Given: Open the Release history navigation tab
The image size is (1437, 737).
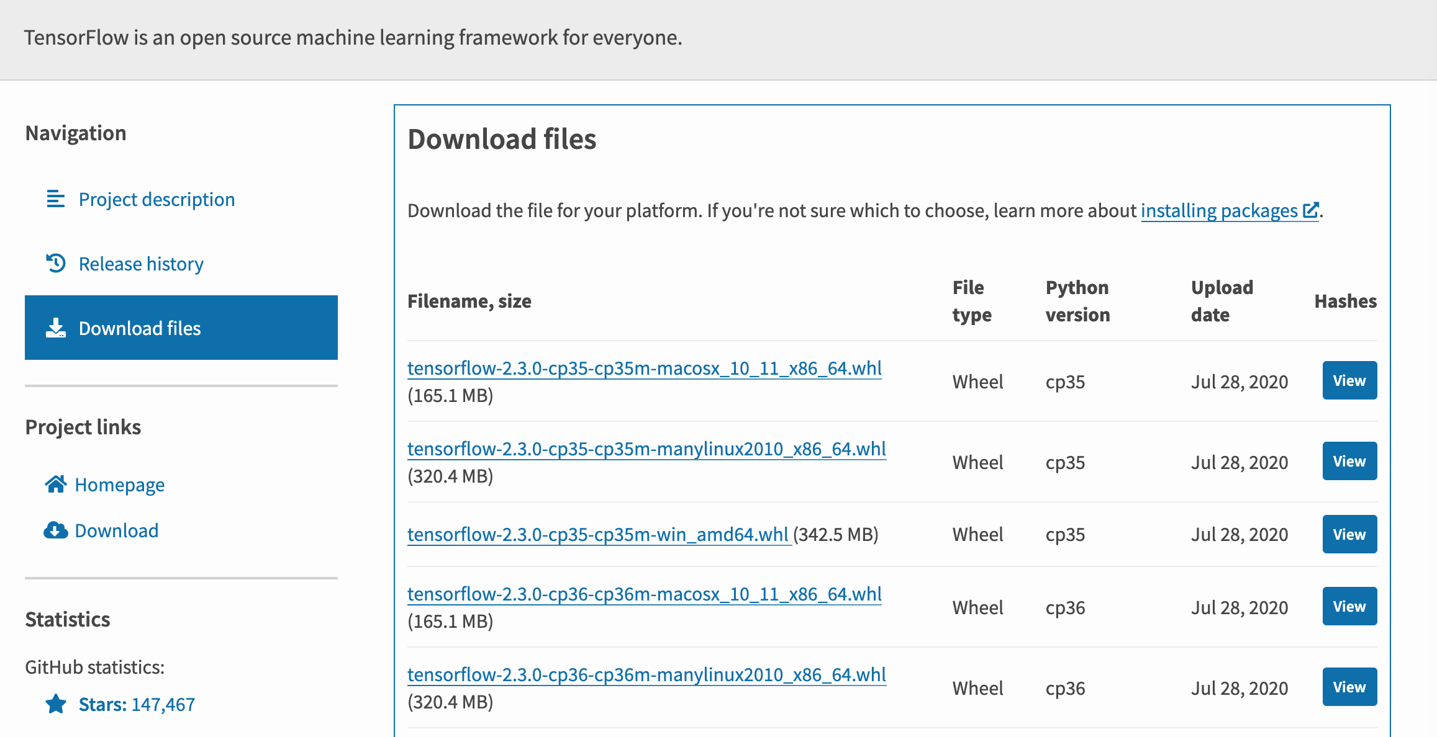Looking at the screenshot, I should pyautogui.click(x=181, y=264).
